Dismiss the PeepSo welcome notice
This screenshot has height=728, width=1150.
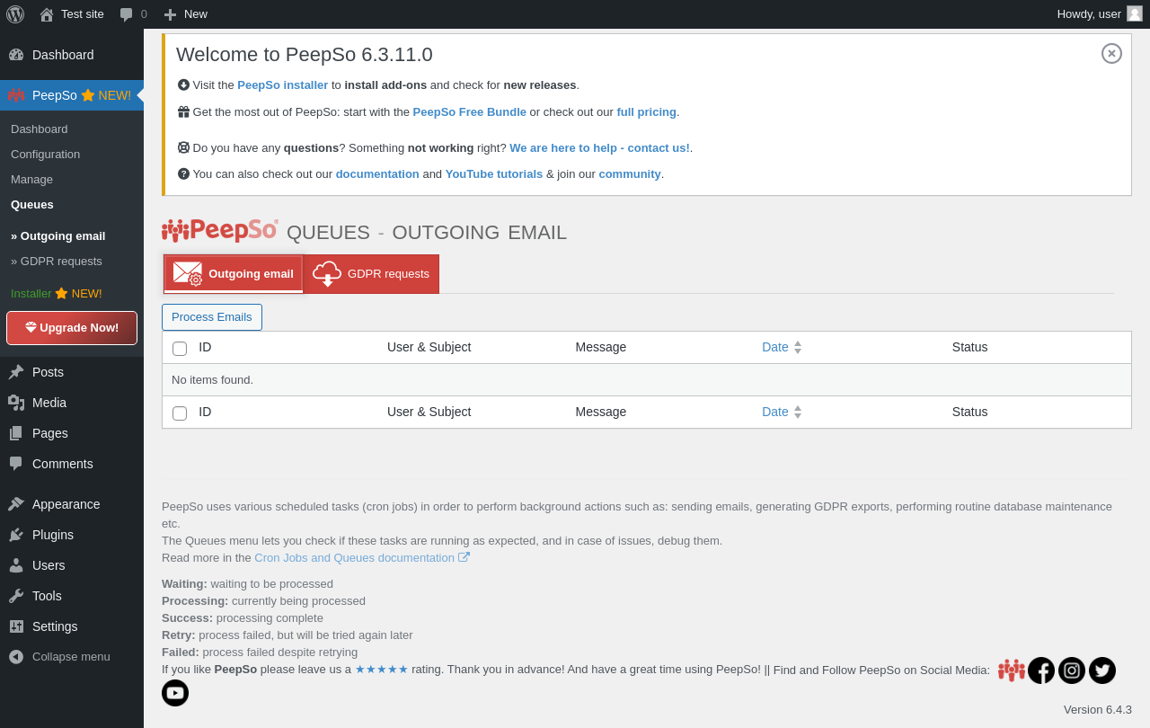[1111, 54]
